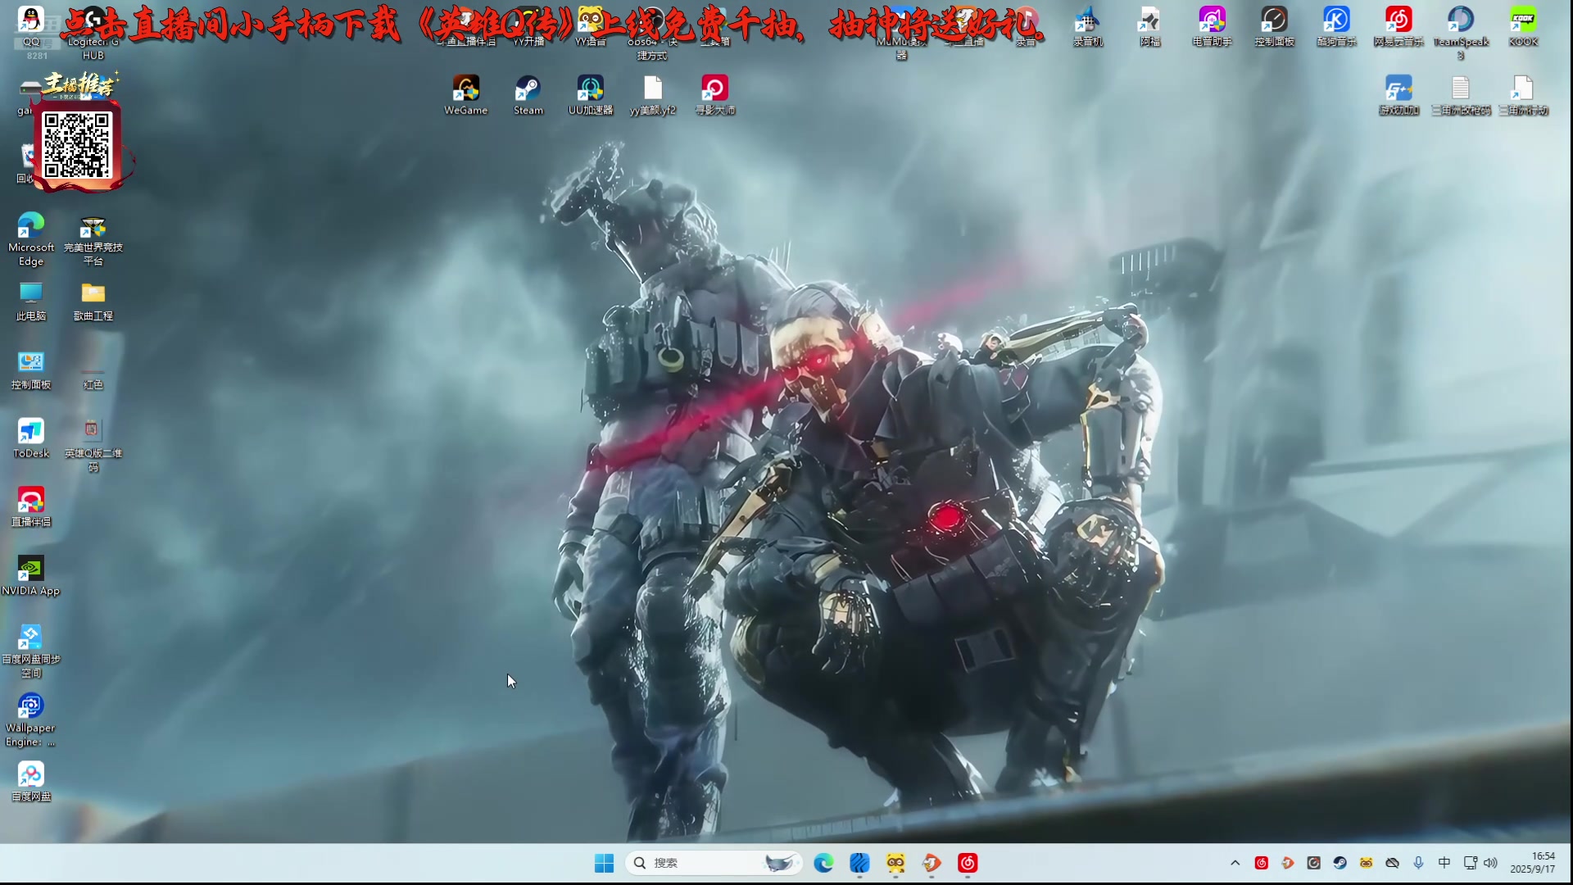Click the gauge speedometer tray icon

pos(1313,863)
